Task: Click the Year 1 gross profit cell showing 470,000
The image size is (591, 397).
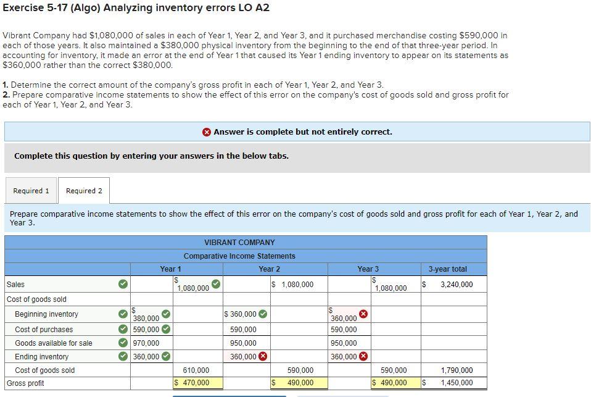Action: pyautogui.click(x=198, y=383)
